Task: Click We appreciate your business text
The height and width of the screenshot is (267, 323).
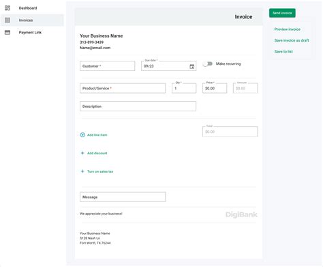Action: pyautogui.click(x=101, y=214)
